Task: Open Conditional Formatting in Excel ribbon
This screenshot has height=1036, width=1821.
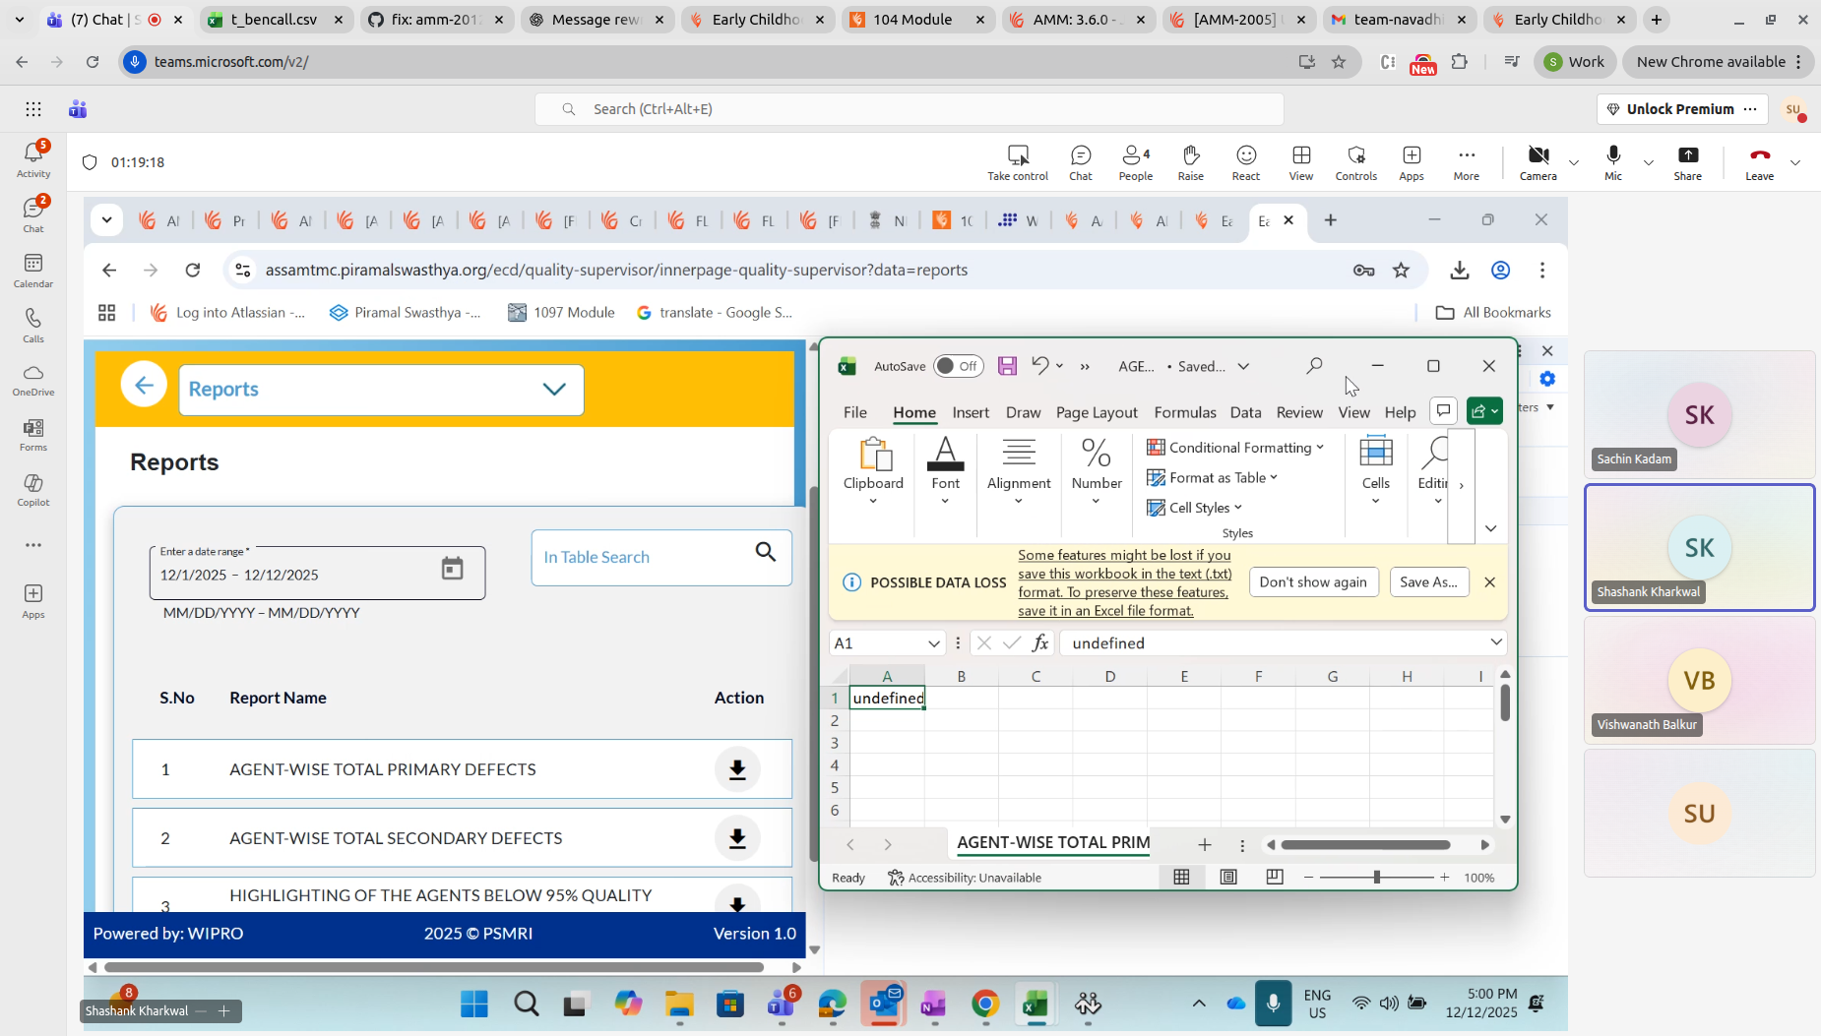Action: point(1235,448)
